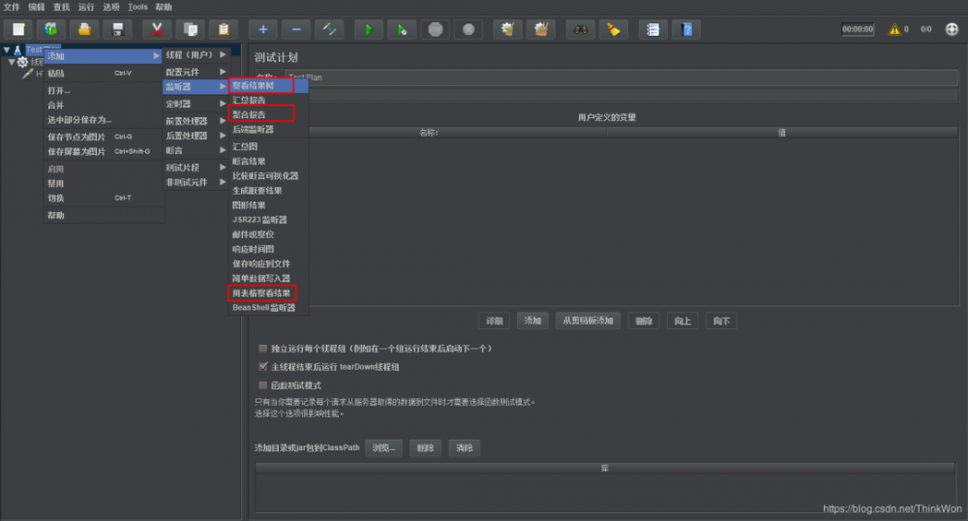
Task: Click the remote engines icon at toolbar end
Action: pyautogui.click(x=952, y=29)
